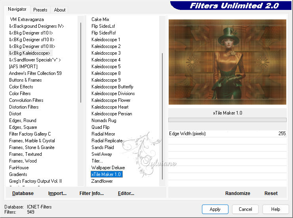The height and width of the screenshot is (218, 293).
Task: Choose Kaleidoscope 9 filter
Action: [x=106, y=80]
